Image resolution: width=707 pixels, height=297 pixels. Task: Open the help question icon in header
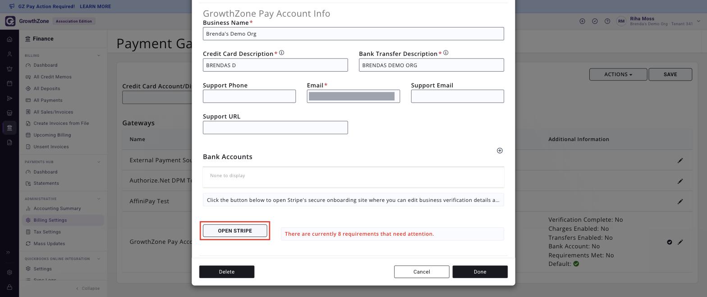click(607, 21)
